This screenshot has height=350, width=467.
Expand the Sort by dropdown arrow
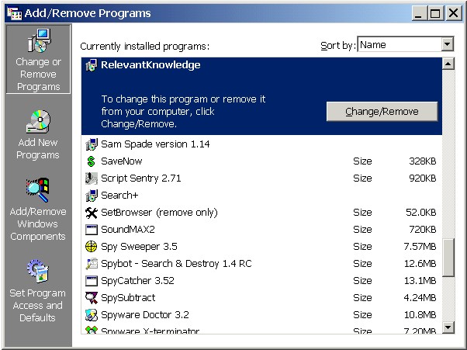(x=447, y=45)
